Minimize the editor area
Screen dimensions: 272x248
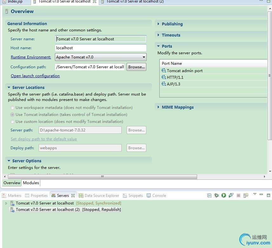(x=261, y=1)
